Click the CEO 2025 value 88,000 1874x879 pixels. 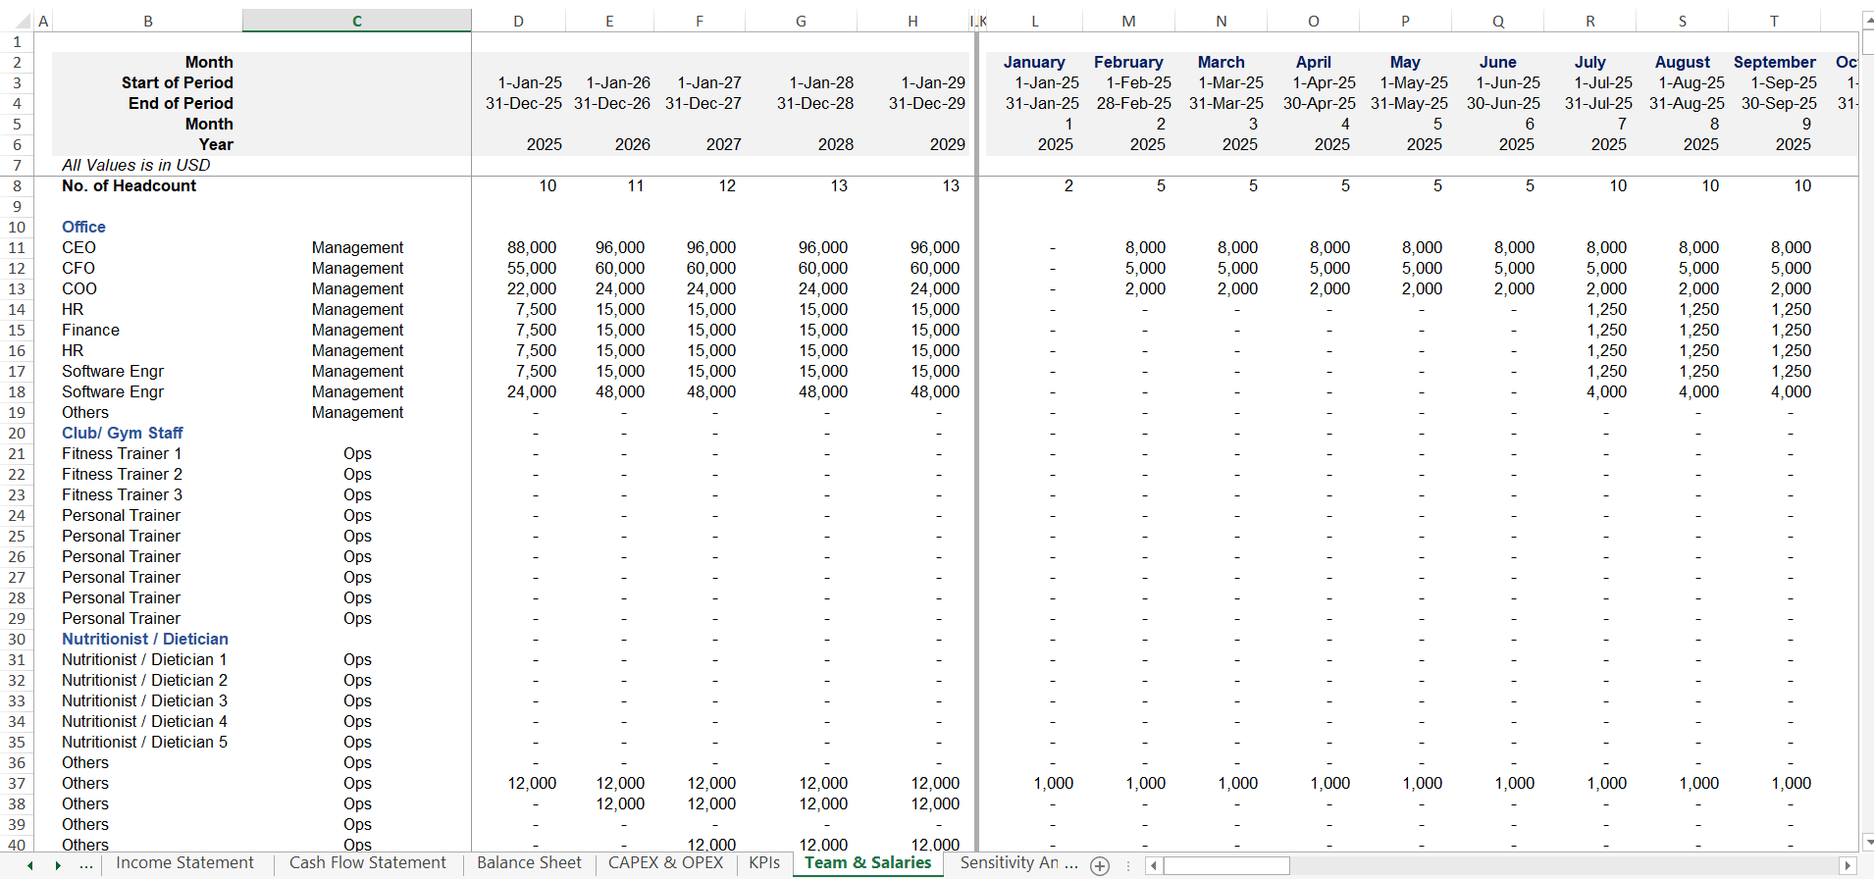click(x=531, y=247)
